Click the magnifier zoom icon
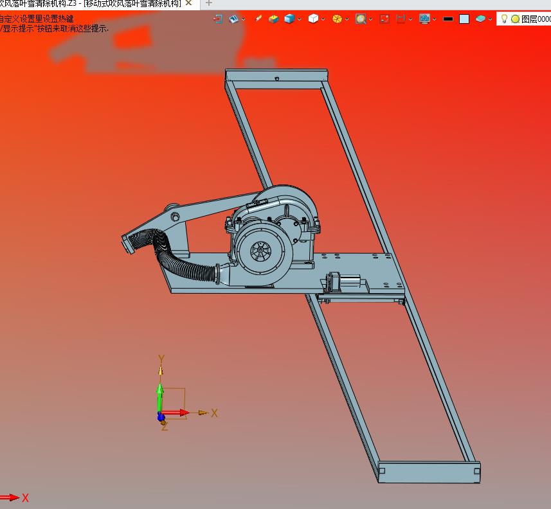551x509 pixels. tap(361, 19)
